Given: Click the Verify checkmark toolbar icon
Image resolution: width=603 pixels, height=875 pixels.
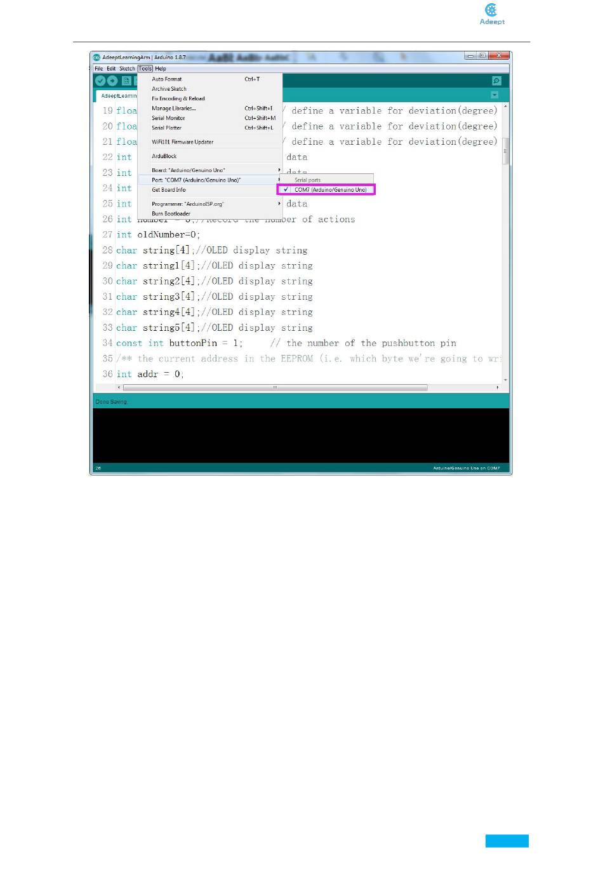Looking at the screenshot, I should [100, 81].
